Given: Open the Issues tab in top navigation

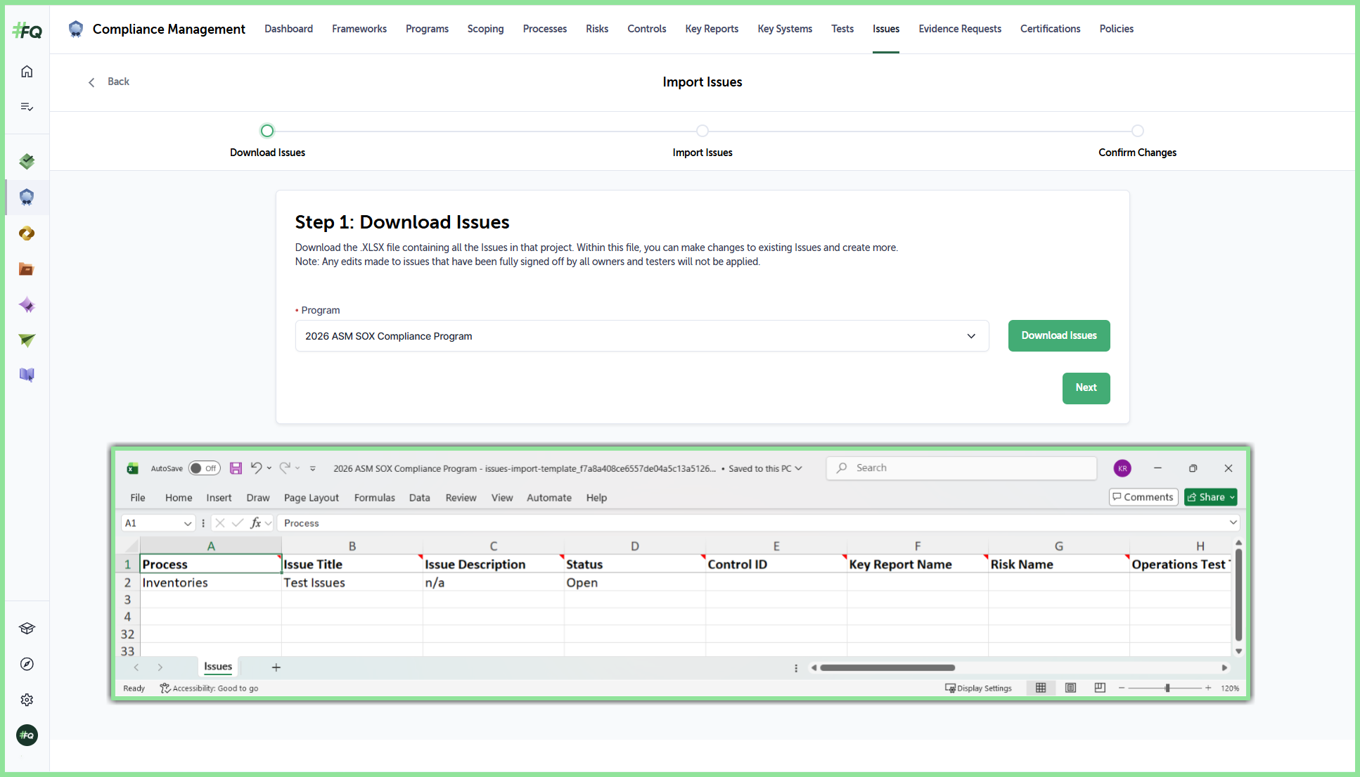Looking at the screenshot, I should [886, 29].
